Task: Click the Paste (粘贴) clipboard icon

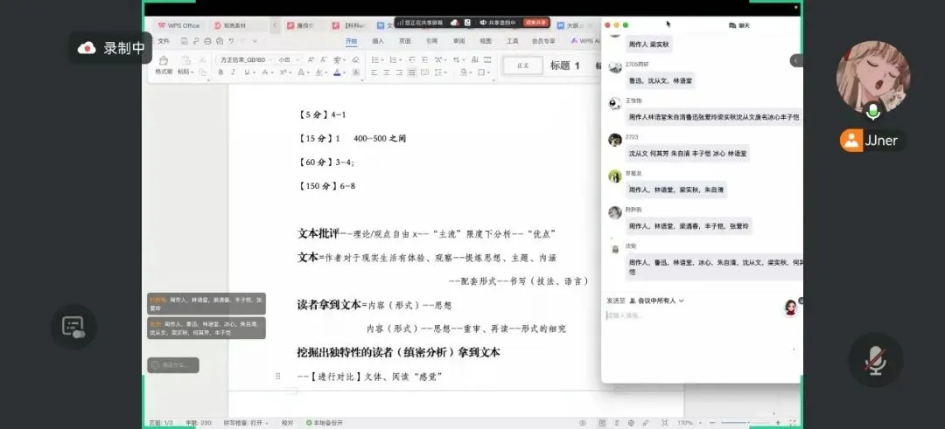Action: click(x=185, y=61)
